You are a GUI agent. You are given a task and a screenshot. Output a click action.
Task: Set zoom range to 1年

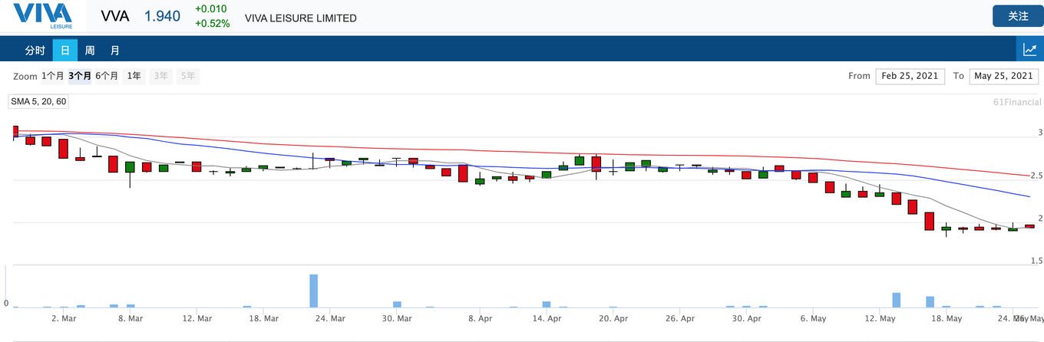[x=134, y=76]
